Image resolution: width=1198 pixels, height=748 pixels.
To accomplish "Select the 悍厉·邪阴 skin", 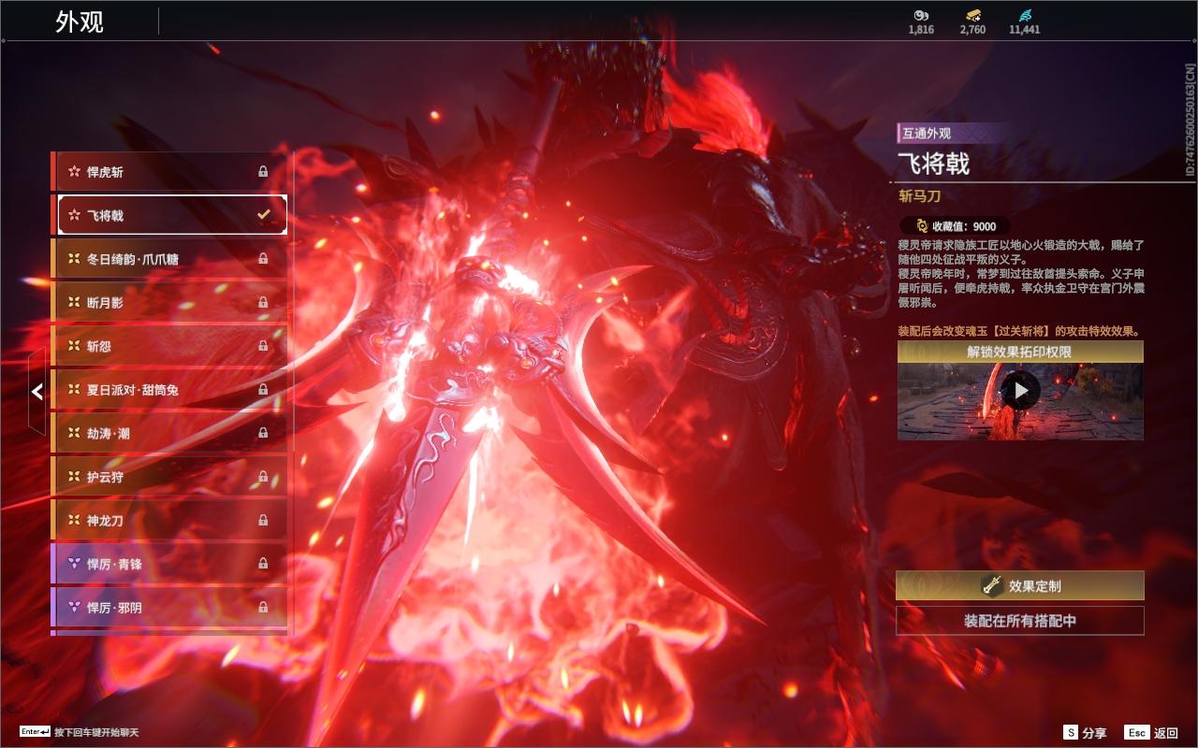I will point(169,607).
